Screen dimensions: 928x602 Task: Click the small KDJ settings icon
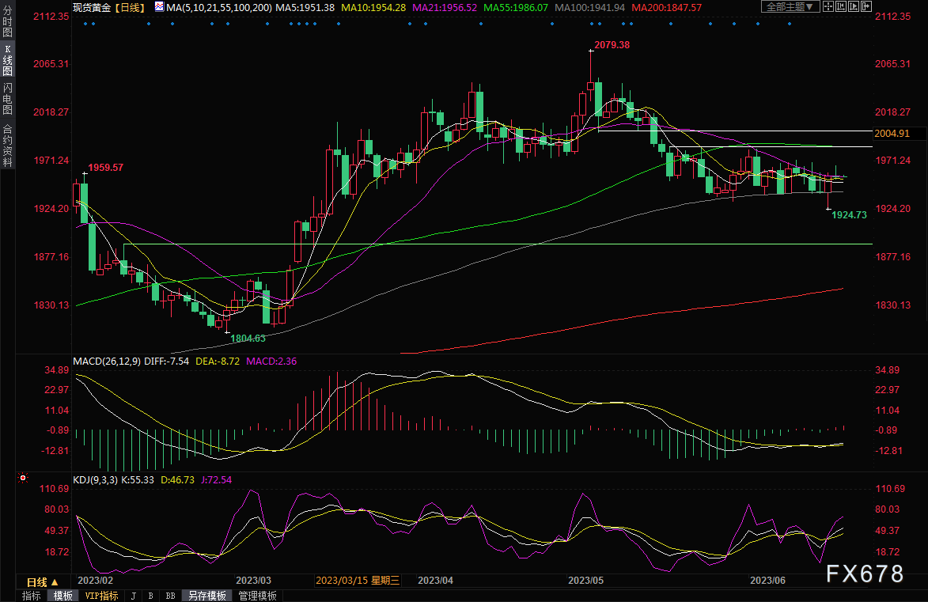click(x=22, y=479)
